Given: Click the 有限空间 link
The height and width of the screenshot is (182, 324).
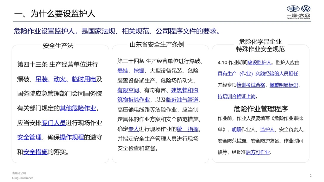Looking at the screenshot, I should click(x=128, y=90).
